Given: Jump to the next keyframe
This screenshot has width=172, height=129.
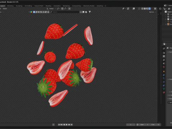Looking at the screenshot, I should (x=69, y=125).
